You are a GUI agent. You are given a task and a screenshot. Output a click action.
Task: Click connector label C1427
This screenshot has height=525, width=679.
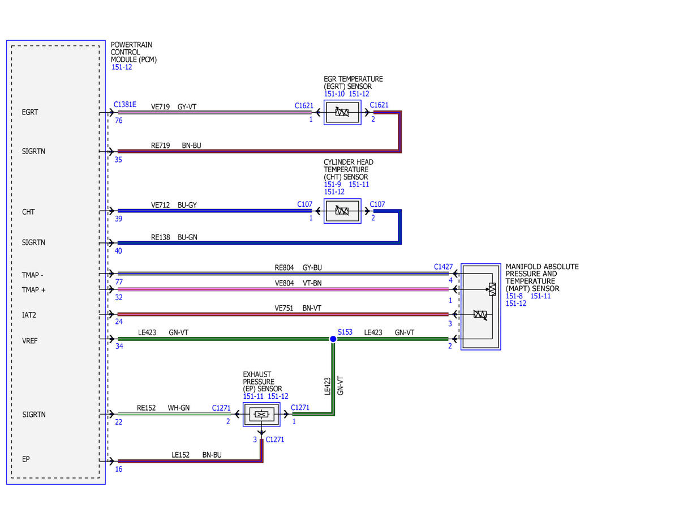(x=444, y=266)
